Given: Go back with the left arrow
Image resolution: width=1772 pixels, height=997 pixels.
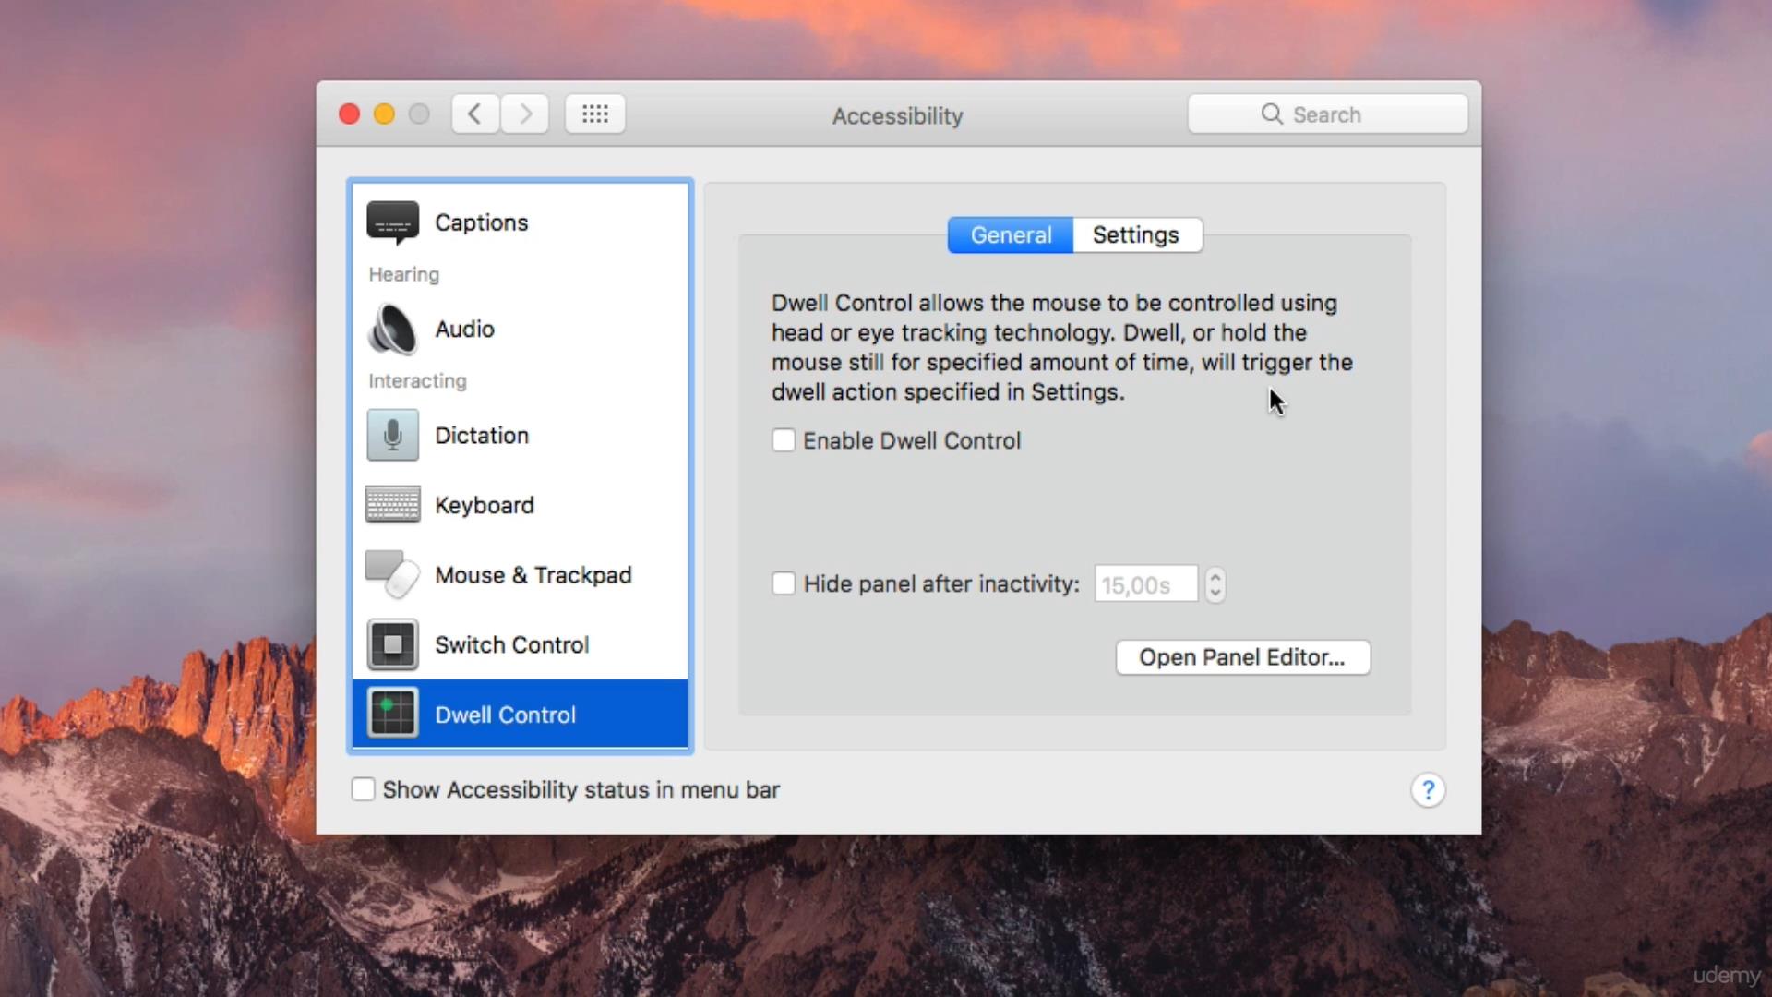Looking at the screenshot, I should coord(475,114).
